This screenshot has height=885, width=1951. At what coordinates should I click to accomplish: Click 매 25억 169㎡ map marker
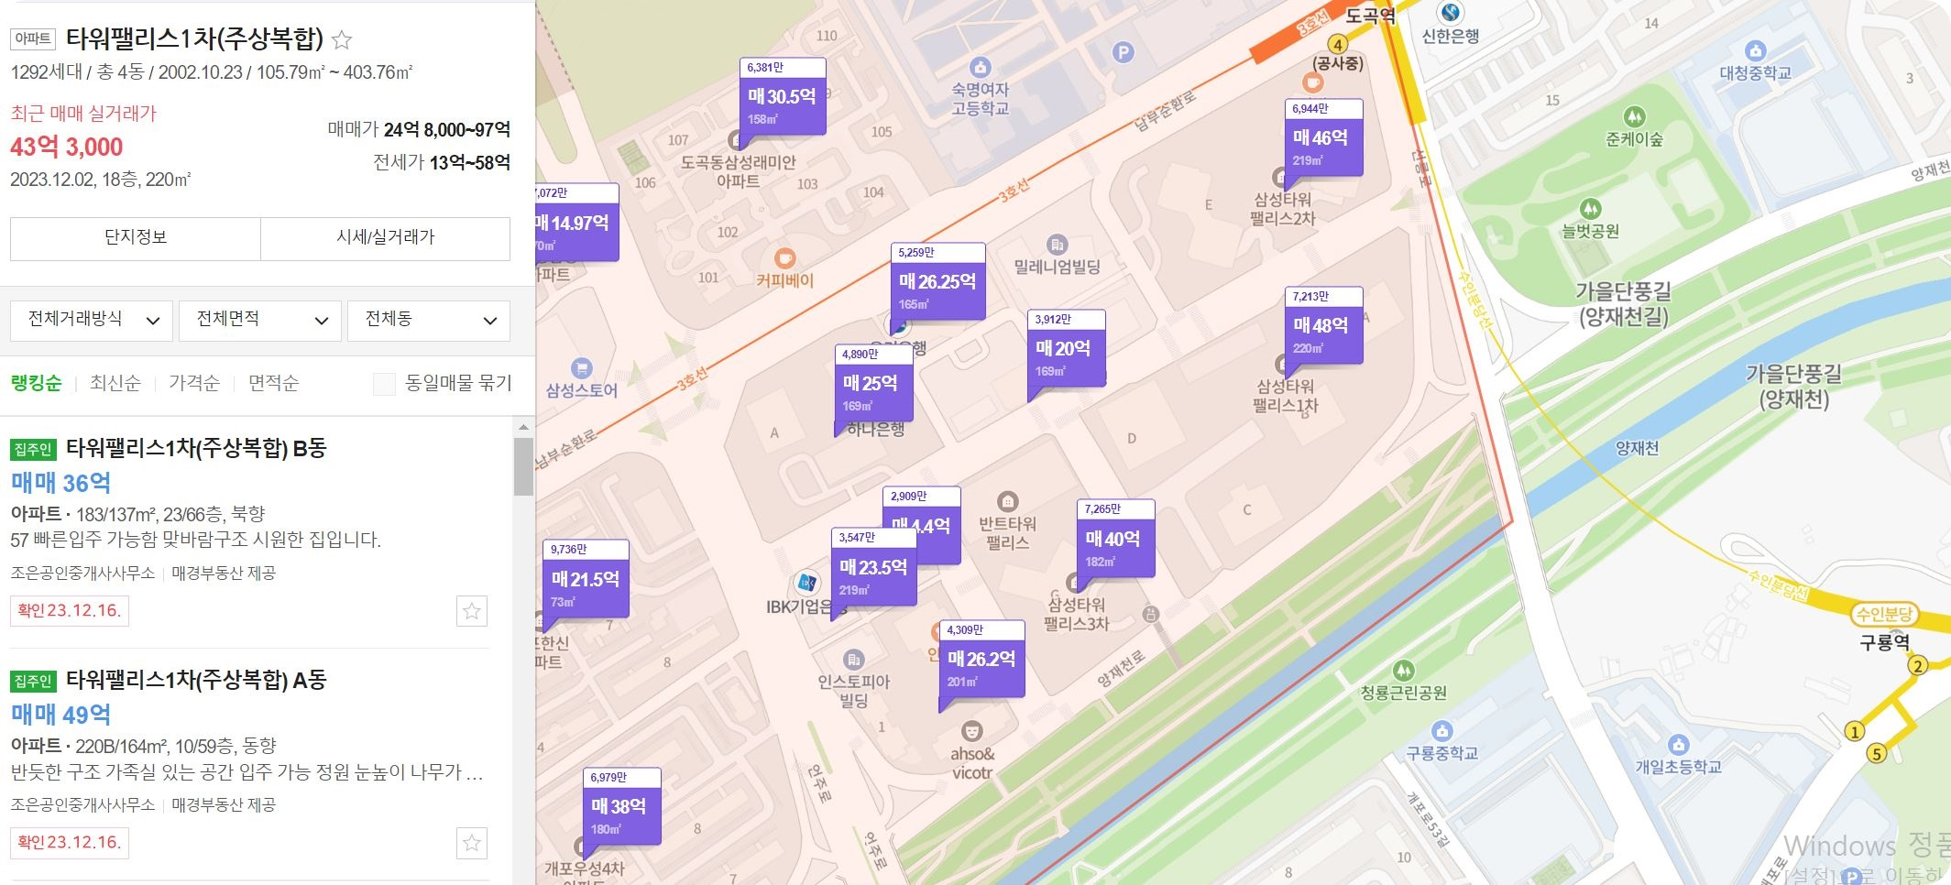click(874, 384)
